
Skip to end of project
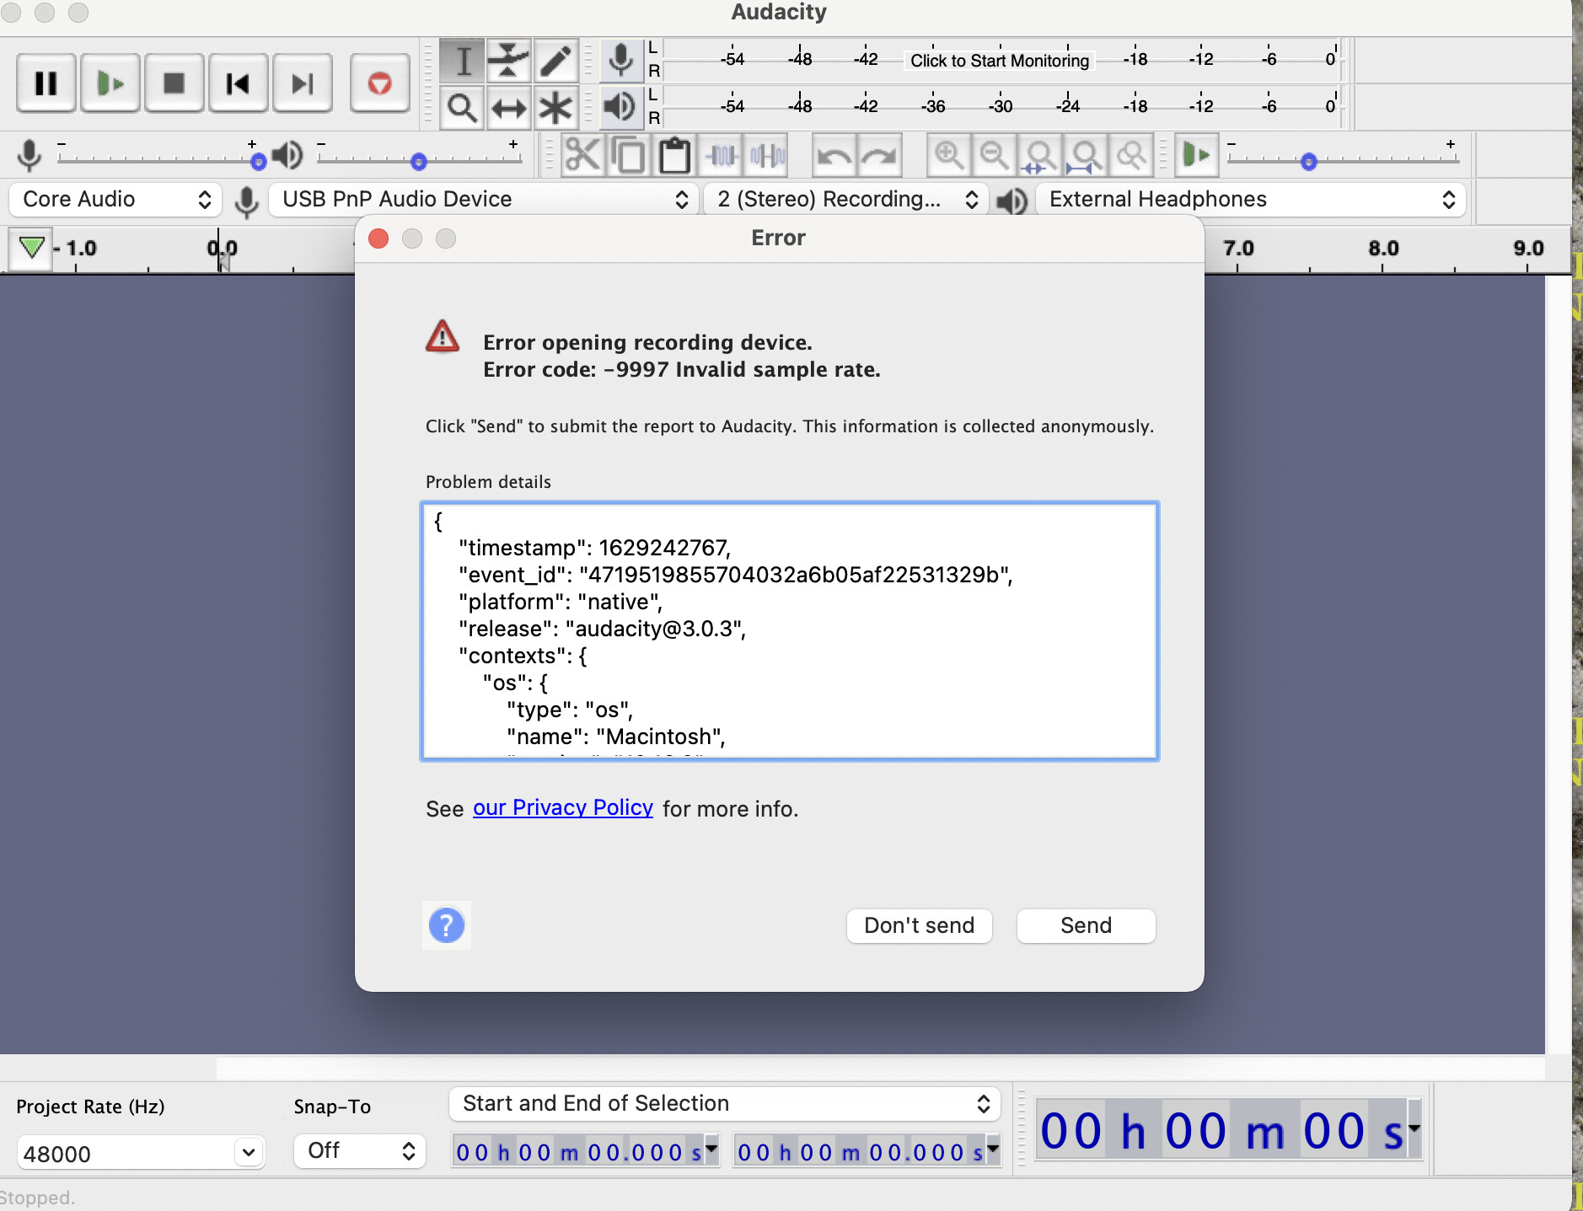[303, 83]
